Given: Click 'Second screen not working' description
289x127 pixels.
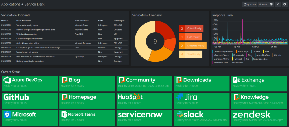Looking at the screenshot, I should point(27,52).
